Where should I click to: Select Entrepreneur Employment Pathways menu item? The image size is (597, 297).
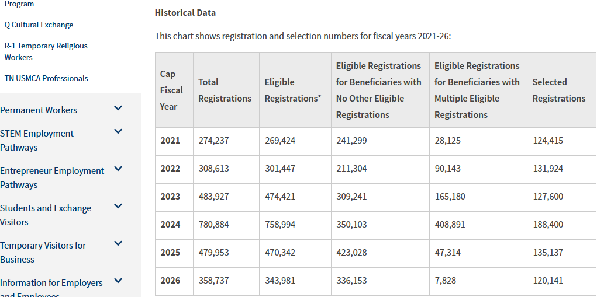52,177
